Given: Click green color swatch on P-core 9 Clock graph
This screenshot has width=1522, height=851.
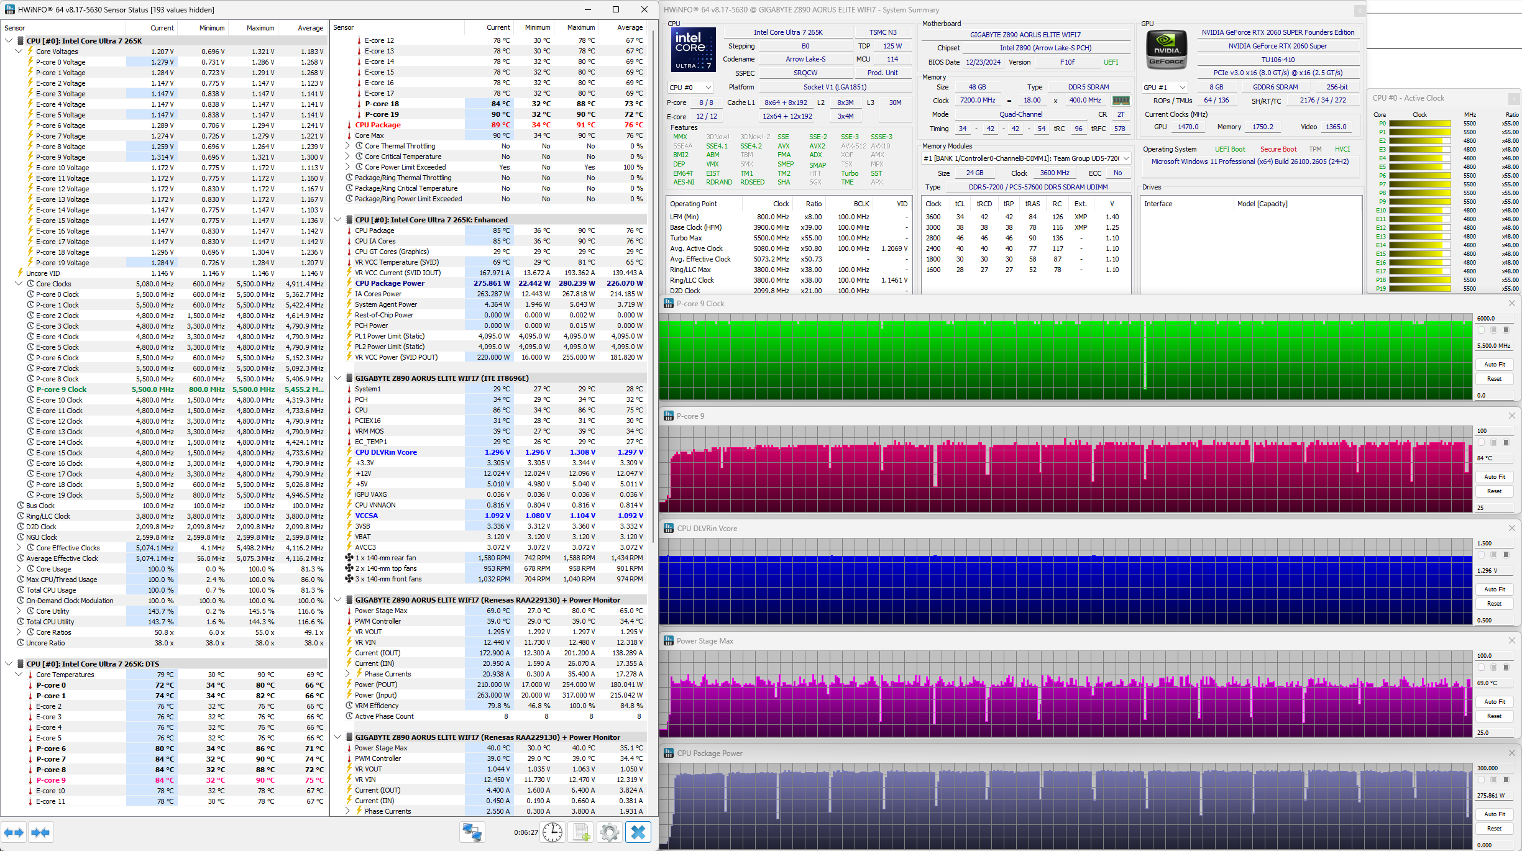Looking at the screenshot, I should [1481, 330].
